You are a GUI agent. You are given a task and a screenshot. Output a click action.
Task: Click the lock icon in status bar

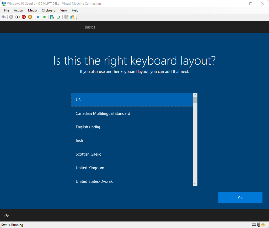pos(263,225)
